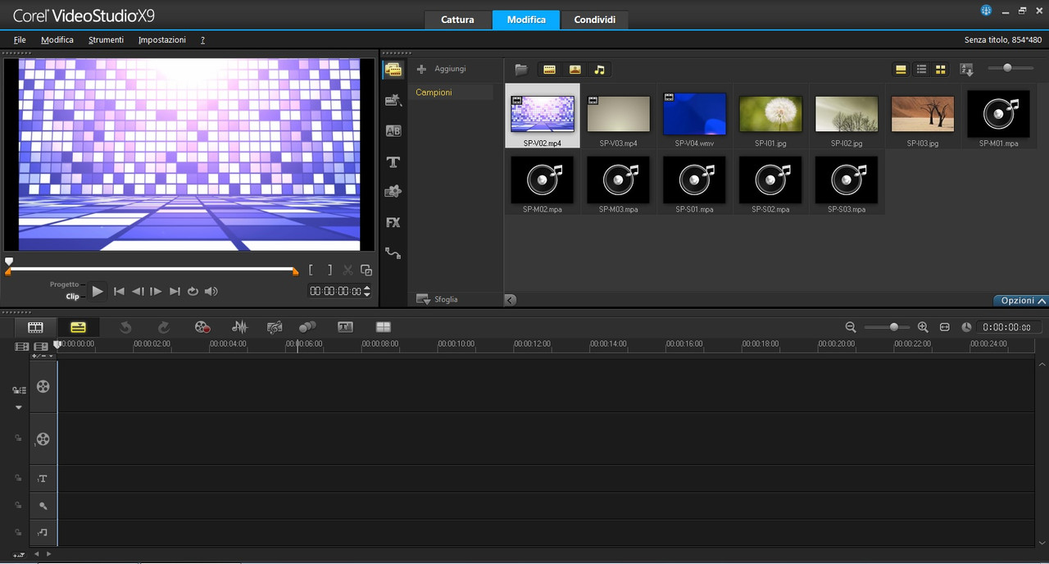Switch to Storyboard view
Image resolution: width=1049 pixels, height=564 pixels.
point(35,327)
